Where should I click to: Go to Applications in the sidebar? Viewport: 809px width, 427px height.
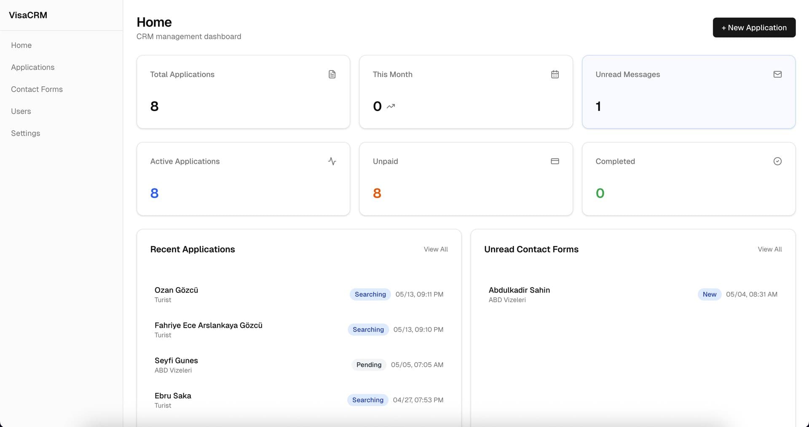32,67
